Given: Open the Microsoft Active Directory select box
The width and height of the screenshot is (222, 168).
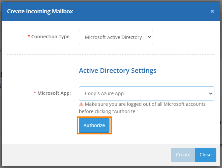Looking at the screenshot, I should pos(116,37).
